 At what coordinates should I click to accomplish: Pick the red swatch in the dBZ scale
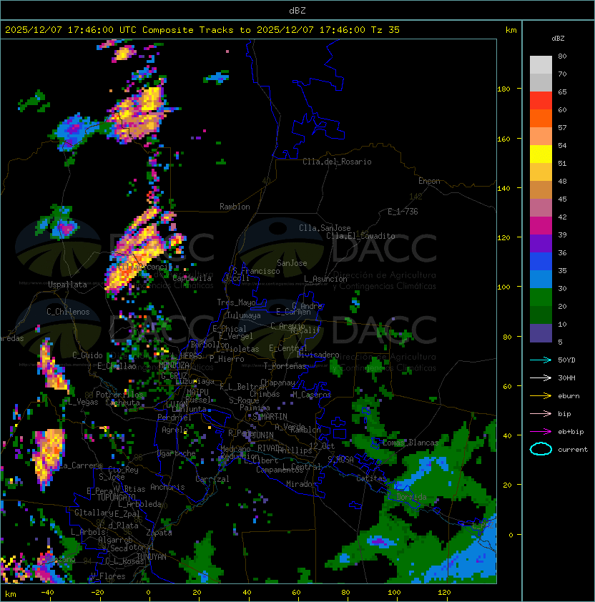tap(541, 100)
